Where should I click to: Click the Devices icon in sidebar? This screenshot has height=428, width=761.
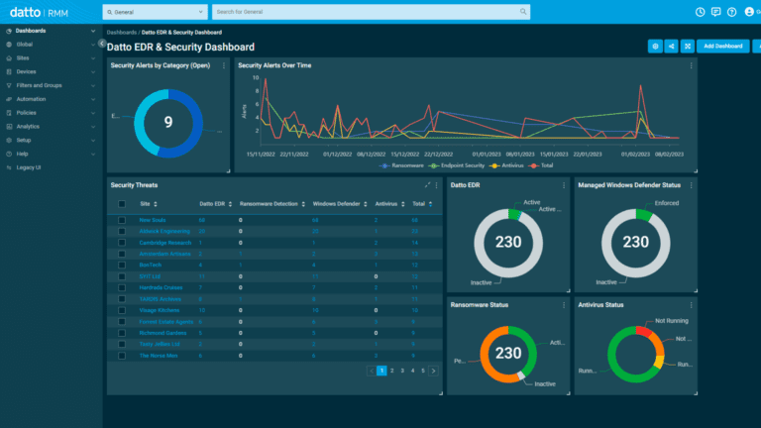9,71
